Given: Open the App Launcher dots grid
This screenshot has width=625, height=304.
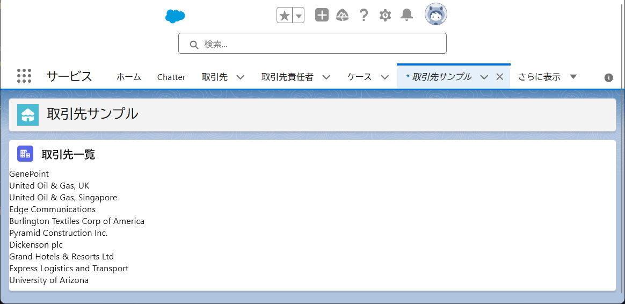Looking at the screenshot, I should 24,76.
